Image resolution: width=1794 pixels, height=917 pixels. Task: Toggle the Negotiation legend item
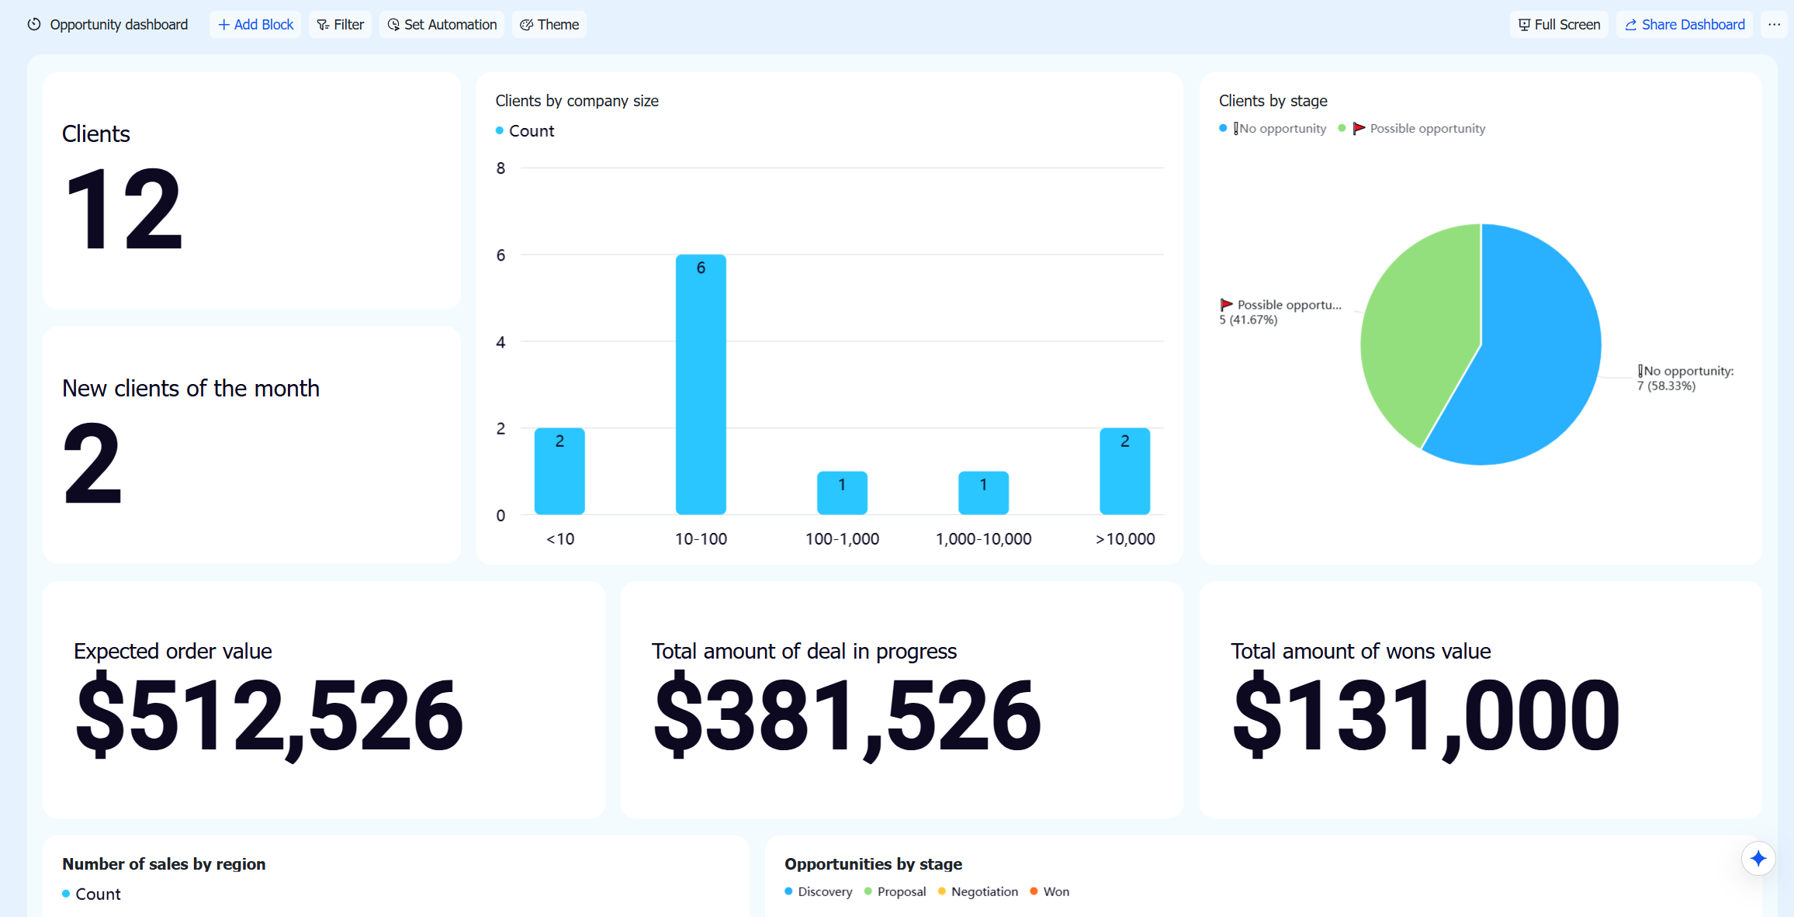(x=978, y=891)
